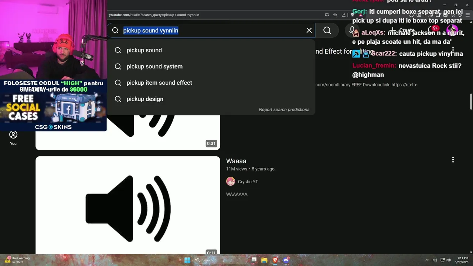The height and width of the screenshot is (266, 473).
Task: Open the 'Waaaa' speaker thumbnail
Action: [128, 205]
